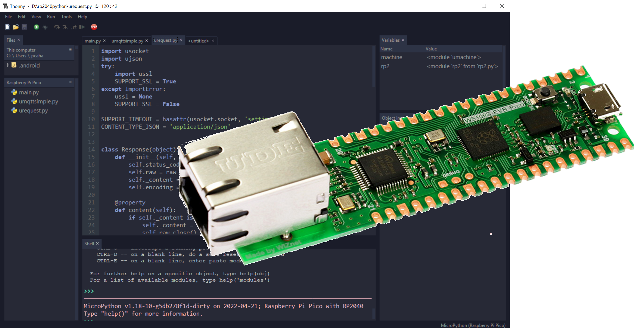Stop the backend with the red STOP icon
Viewport: 634px width, 328px height.
pos(94,27)
